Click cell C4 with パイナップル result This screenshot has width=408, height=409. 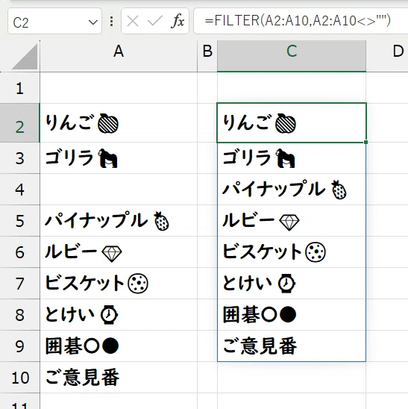pyautogui.click(x=292, y=190)
